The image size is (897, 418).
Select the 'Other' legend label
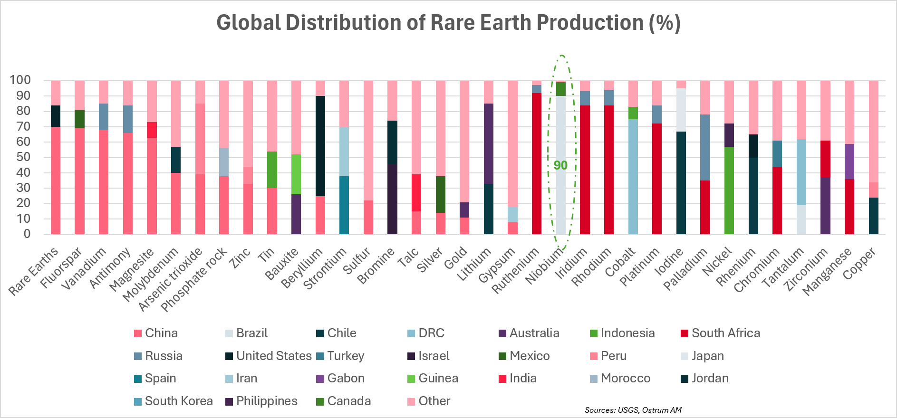(x=434, y=401)
